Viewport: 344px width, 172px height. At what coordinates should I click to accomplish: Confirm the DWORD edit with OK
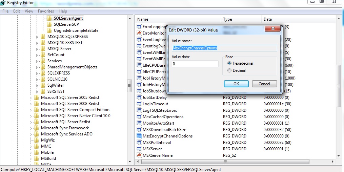236,84
